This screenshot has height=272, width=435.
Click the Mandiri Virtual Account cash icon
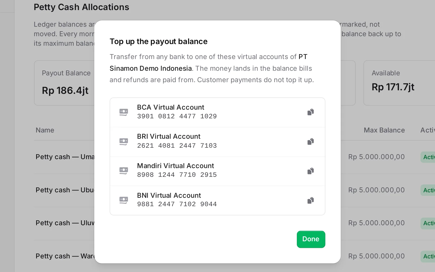(x=124, y=171)
